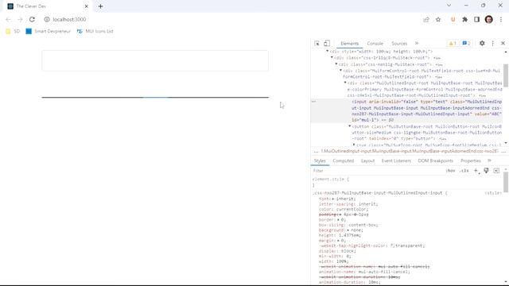This screenshot has height=286, width=509.
Task: Collapse the css-1r11qc0-MuiStack-root div
Action: coord(332,58)
